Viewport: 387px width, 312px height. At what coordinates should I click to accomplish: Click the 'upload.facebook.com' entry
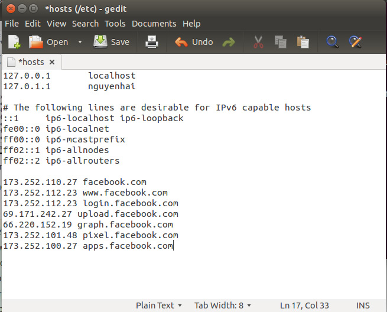click(128, 214)
